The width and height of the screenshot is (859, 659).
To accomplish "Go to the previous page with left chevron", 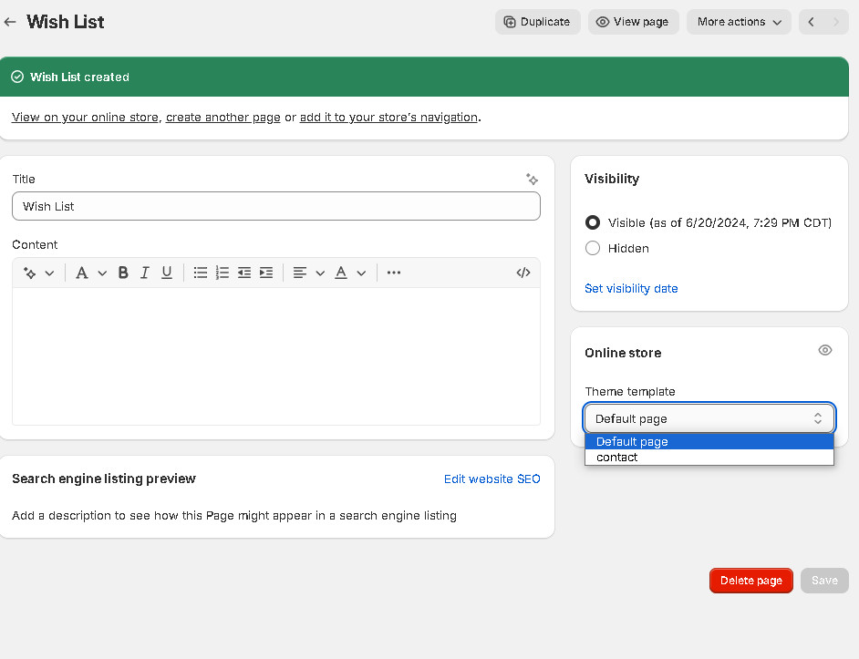I will click(x=812, y=22).
